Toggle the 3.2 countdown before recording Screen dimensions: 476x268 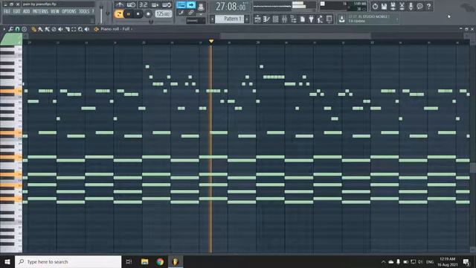point(143,5)
